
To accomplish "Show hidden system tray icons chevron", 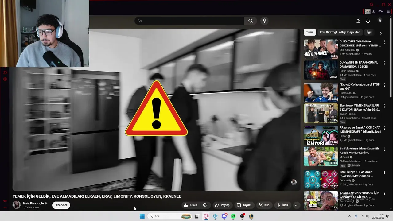I will (x=349, y=216).
